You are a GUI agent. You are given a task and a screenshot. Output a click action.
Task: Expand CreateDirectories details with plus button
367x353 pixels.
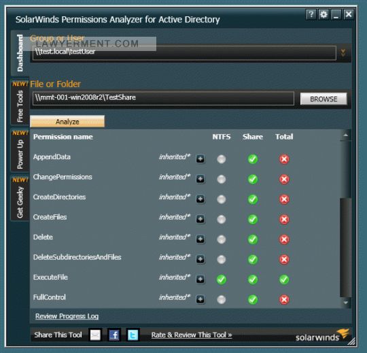200,199
